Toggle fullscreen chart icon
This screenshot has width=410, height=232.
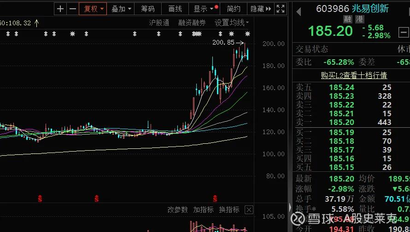point(281,9)
